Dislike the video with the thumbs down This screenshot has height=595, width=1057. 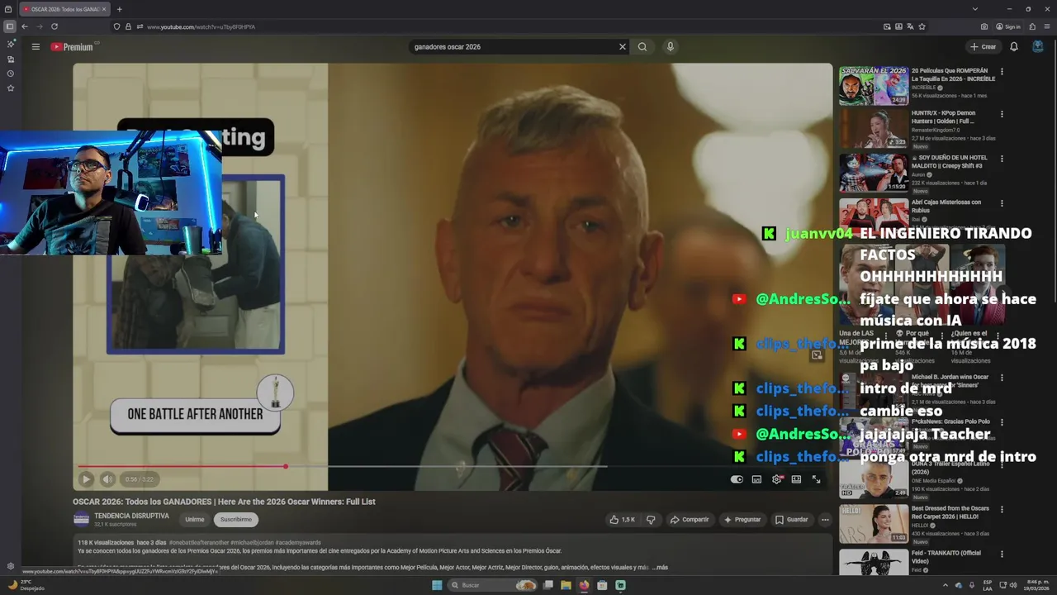click(x=651, y=520)
